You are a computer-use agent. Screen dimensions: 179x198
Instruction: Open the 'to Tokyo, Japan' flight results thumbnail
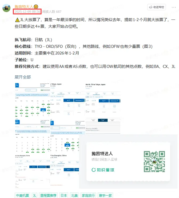point(68,100)
